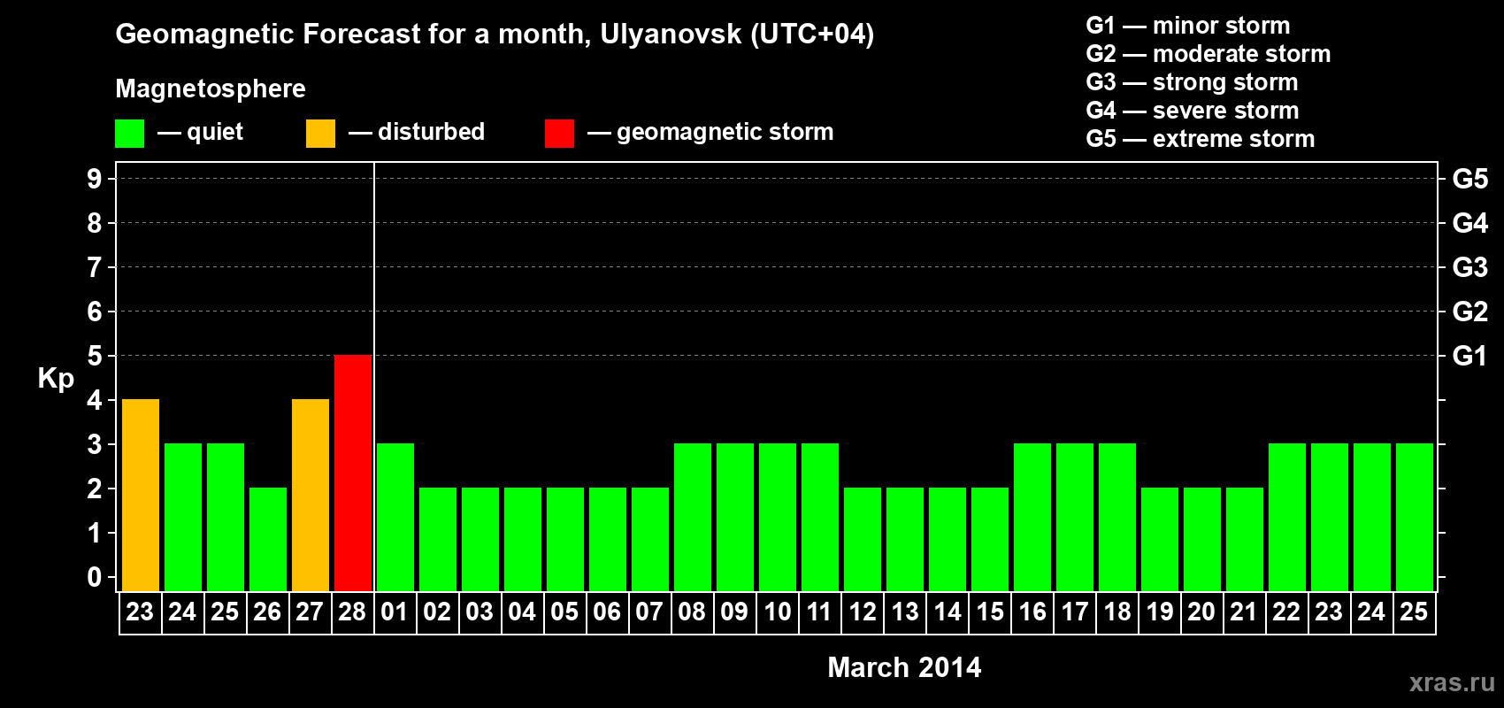Viewport: 1504px width, 708px height.
Task: Click the '— quiet' legend label
Action: click(x=200, y=133)
